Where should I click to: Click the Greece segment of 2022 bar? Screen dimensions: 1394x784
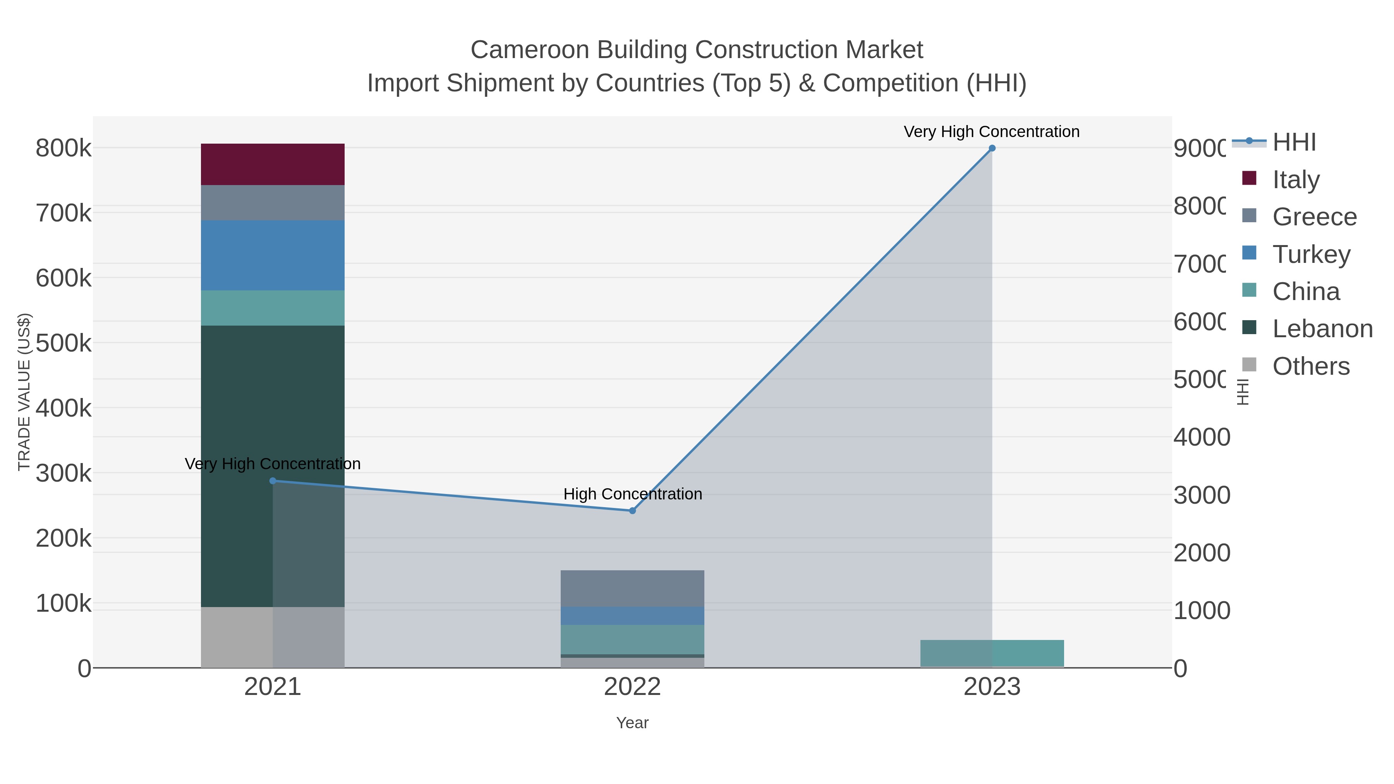point(633,588)
